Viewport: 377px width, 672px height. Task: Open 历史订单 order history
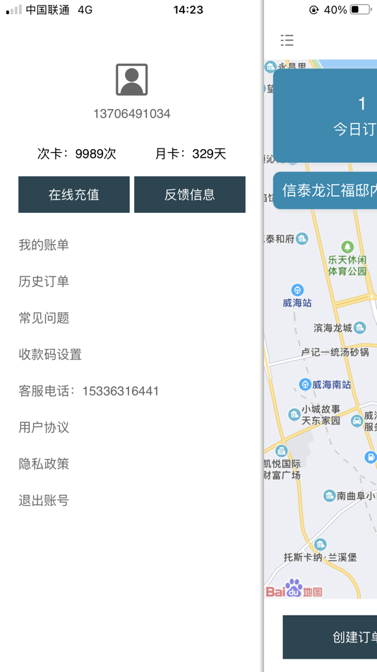pyautogui.click(x=44, y=282)
